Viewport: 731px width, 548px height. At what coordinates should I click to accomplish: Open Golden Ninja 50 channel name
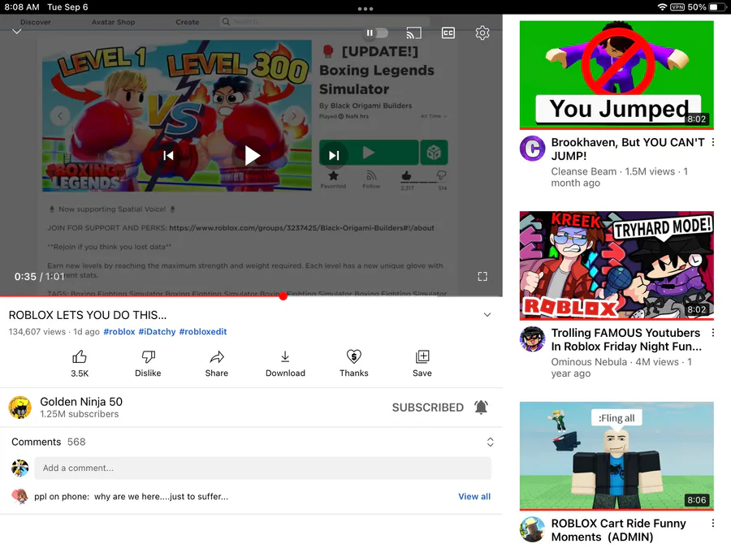(x=81, y=402)
